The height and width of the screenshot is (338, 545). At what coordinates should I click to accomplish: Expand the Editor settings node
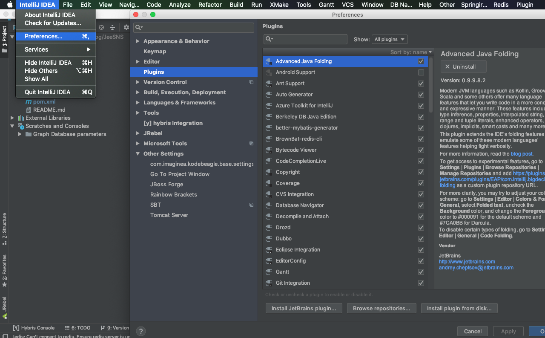coord(138,62)
